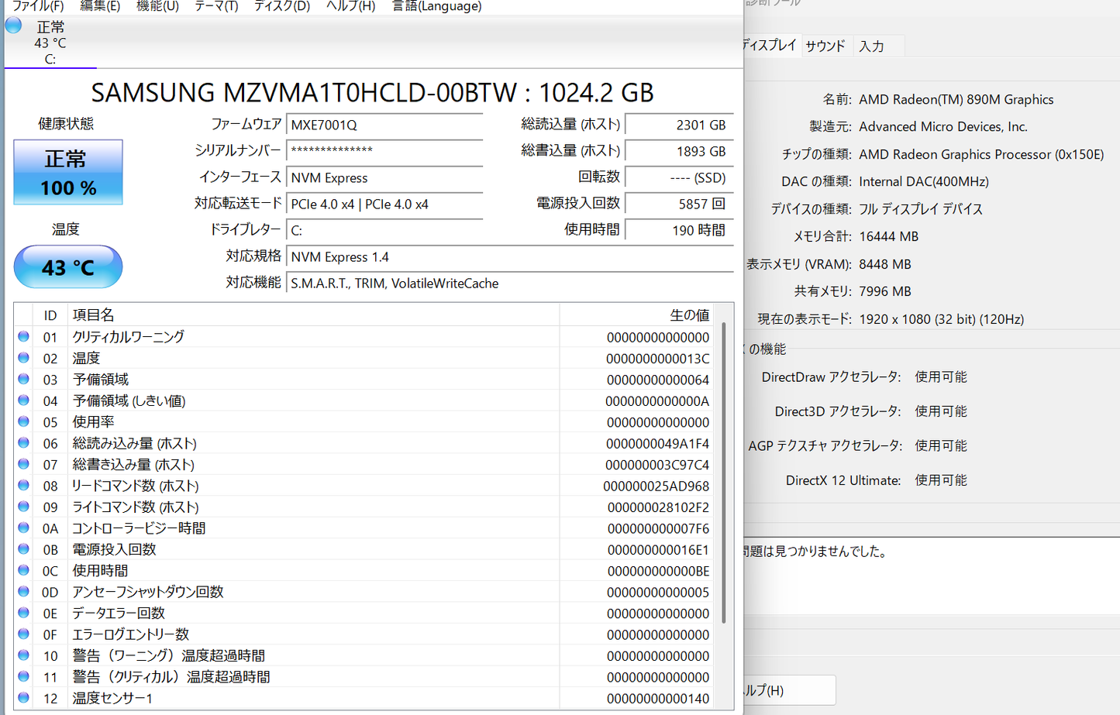This screenshot has height=715, width=1120.
Task: Click the firmware field MXE7001Q
Action: pos(384,125)
